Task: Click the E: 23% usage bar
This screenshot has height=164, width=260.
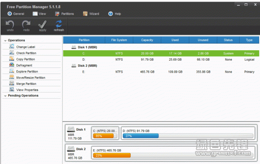Action: click(x=173, y=155)
